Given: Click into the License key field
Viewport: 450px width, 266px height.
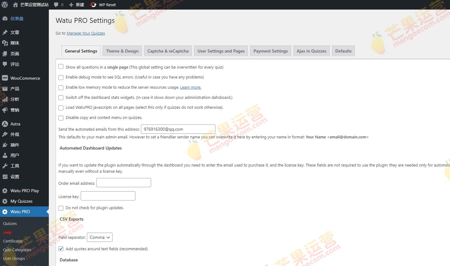Looking at the screenshot, I should (108, 196).
